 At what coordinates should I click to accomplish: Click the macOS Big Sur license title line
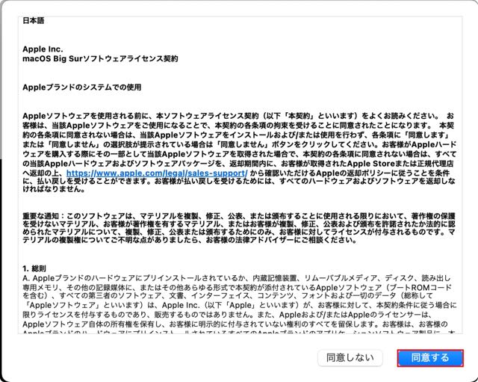(100, 58)
